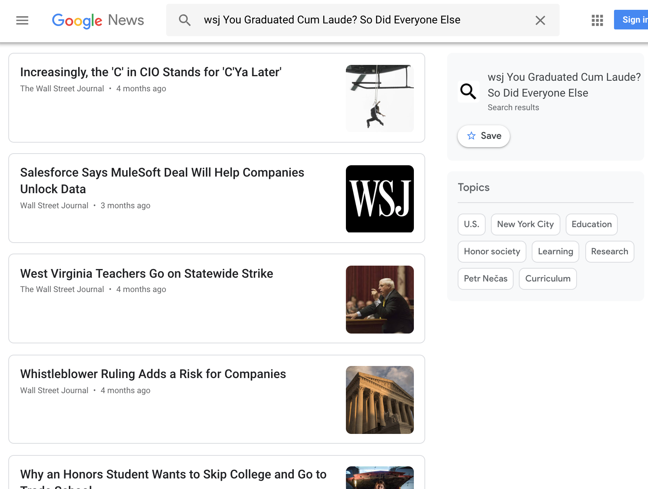Open the Whistleblower Ruling article
The image size is (648, 489).
coord(153,374)
